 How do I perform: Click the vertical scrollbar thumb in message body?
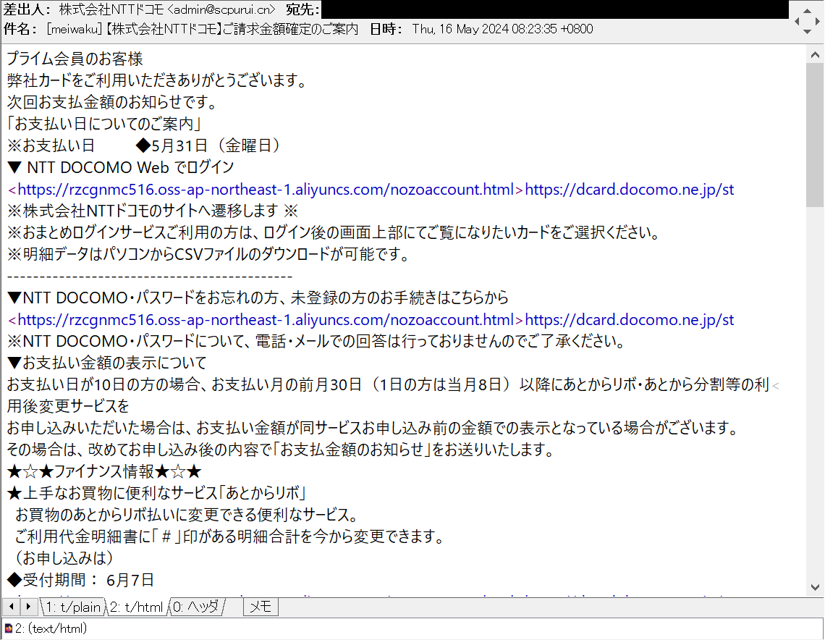(814, 136)
